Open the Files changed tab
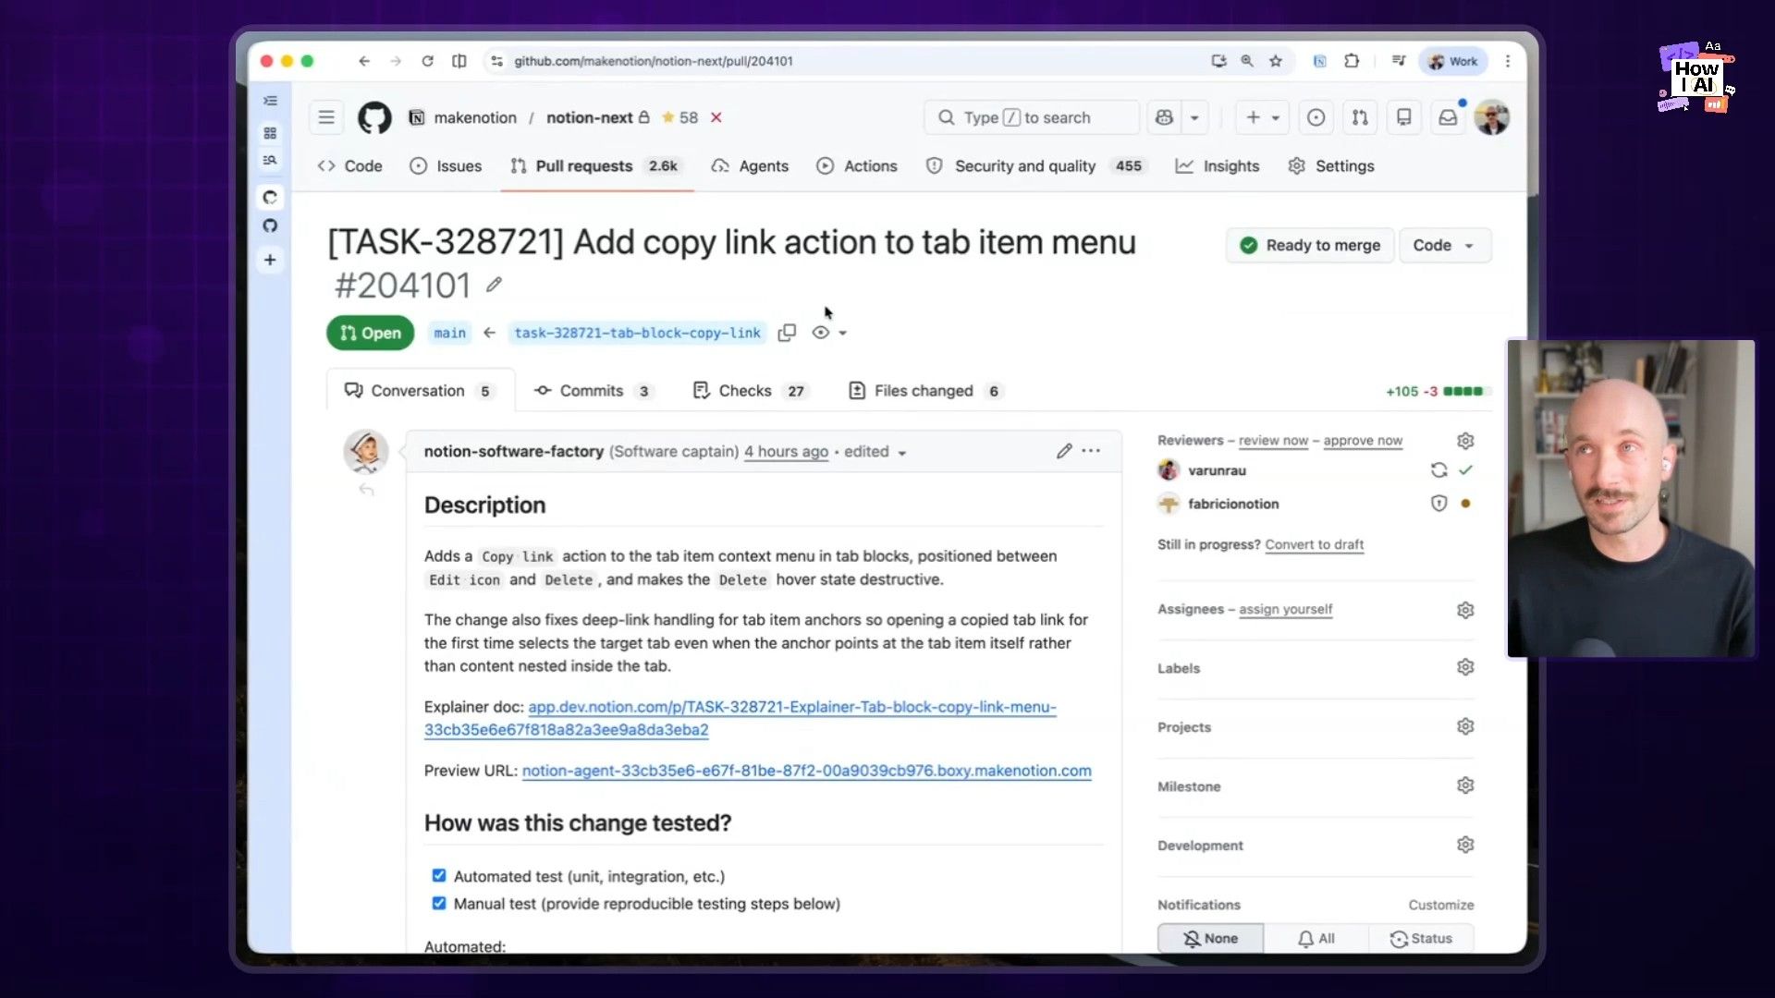 coord(925,391)
